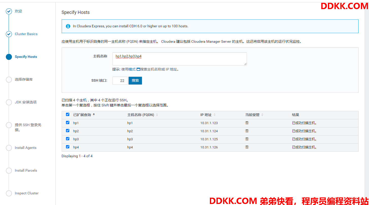Open the JDK 安装选项 step label
Viewport: 369px width, 205px height.
(26, 102)
